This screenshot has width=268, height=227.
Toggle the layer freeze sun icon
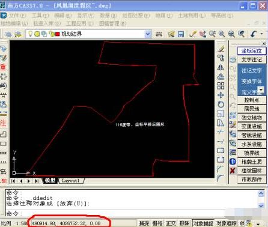point(37,34)
